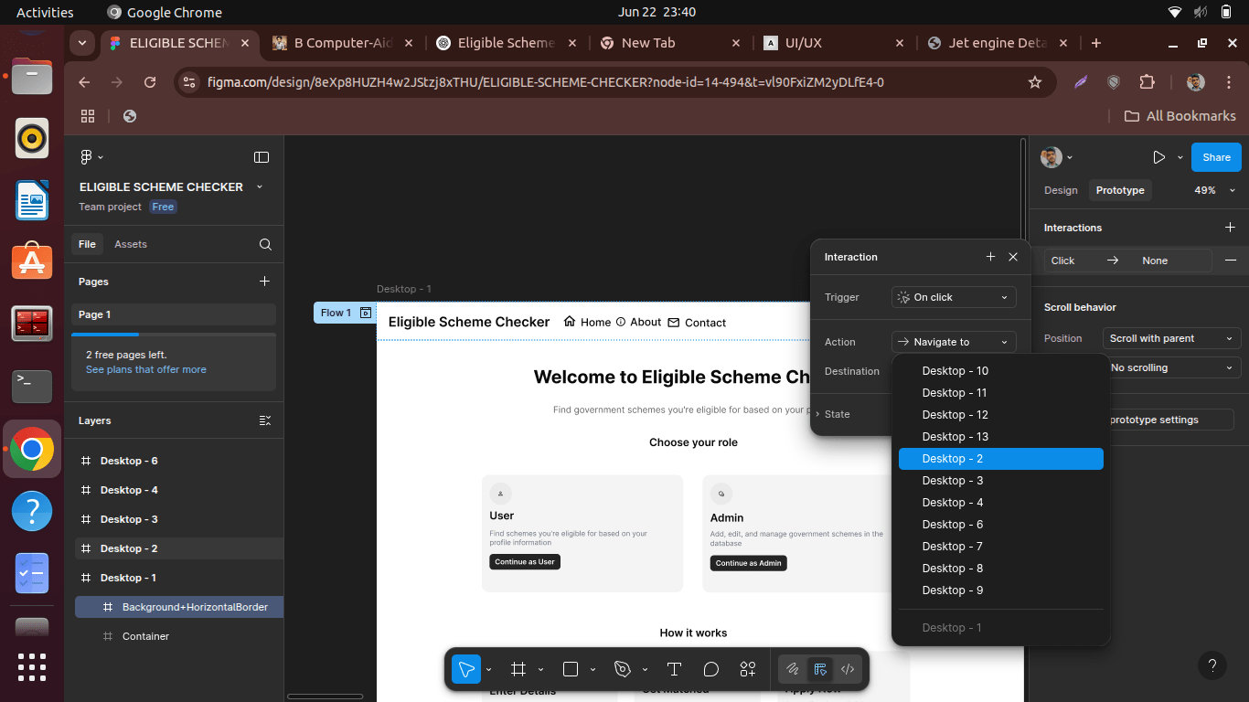Switch to the Design tab
The width and height of the screenshot is (1249, 702).
(1061, 190)
